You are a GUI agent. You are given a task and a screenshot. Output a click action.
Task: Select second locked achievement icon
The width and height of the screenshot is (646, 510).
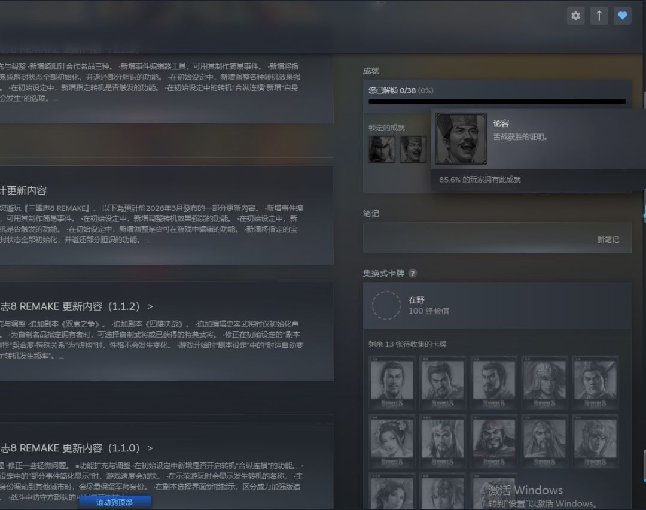pyautogui.click(x=413, y=149)
